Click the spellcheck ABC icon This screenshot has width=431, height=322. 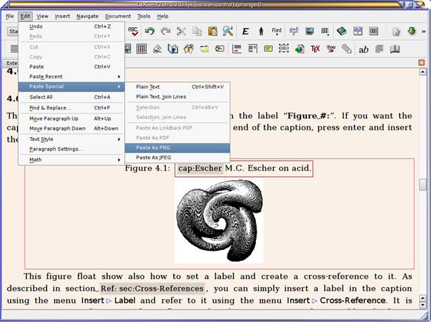[133, 31]
